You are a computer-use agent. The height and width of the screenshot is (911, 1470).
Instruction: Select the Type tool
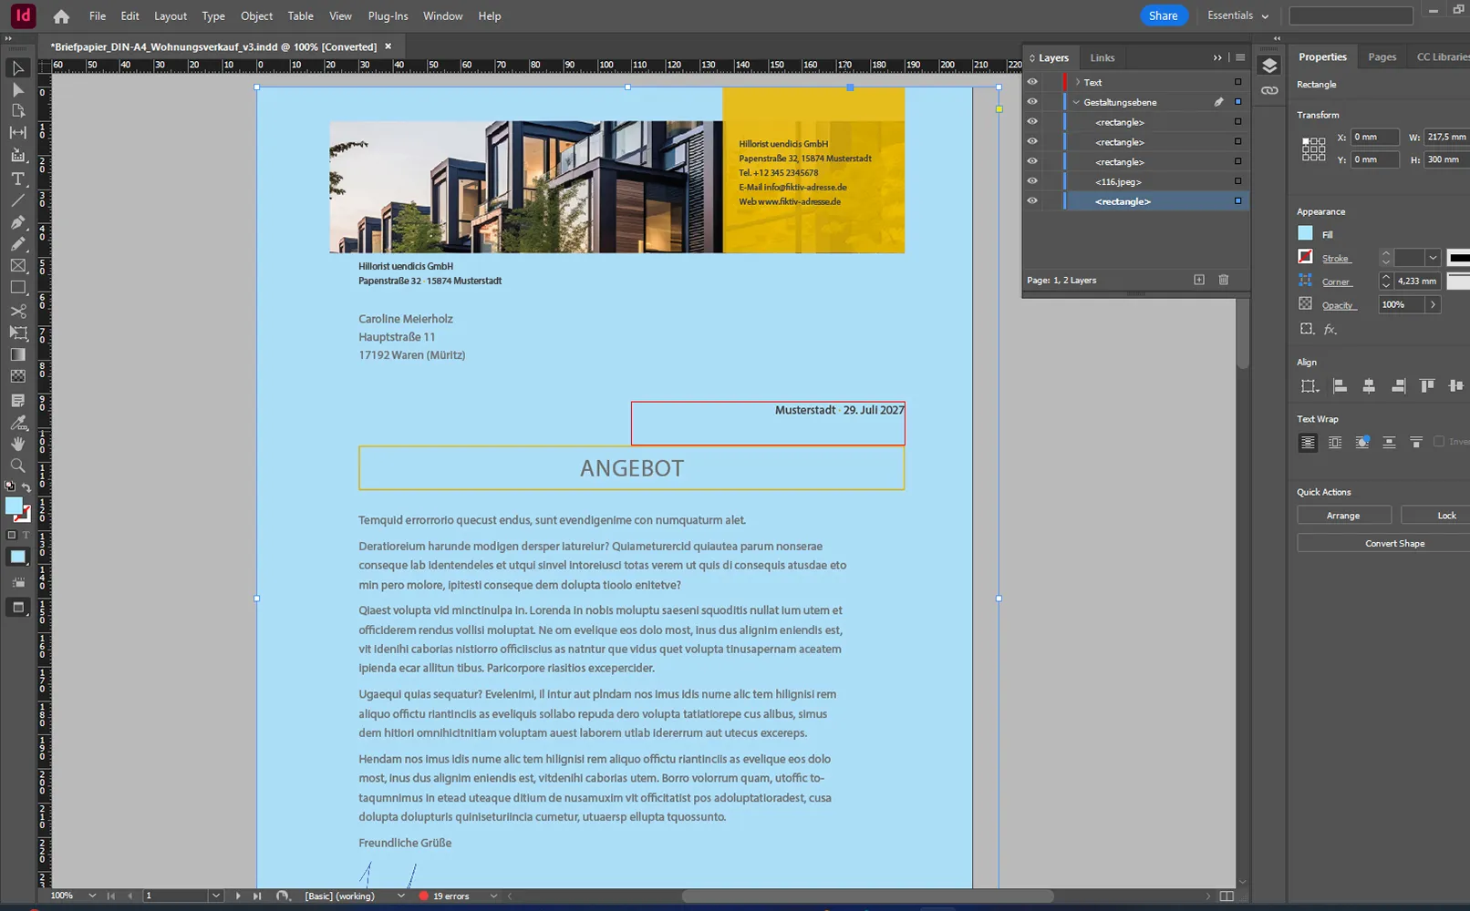click(x=17, y=179)
